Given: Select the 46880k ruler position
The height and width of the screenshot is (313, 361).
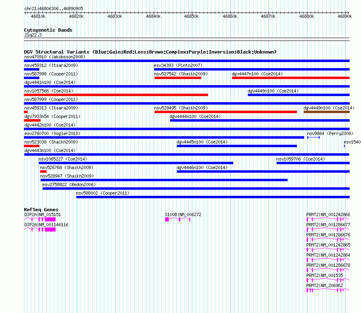Looking at the screenshot, I should pos(307,16).
